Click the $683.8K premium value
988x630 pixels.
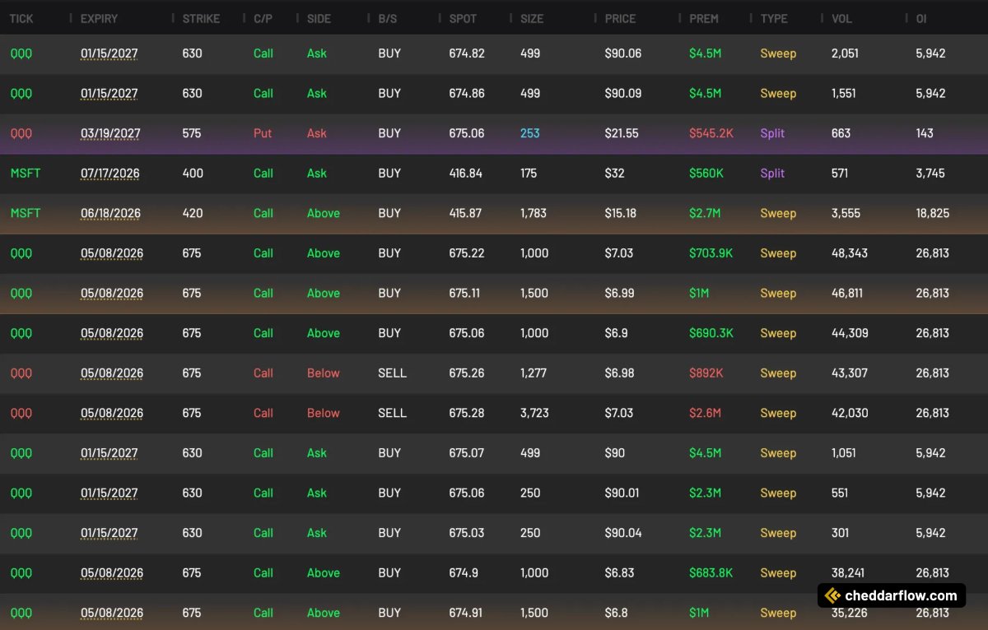tap(711, 573)
